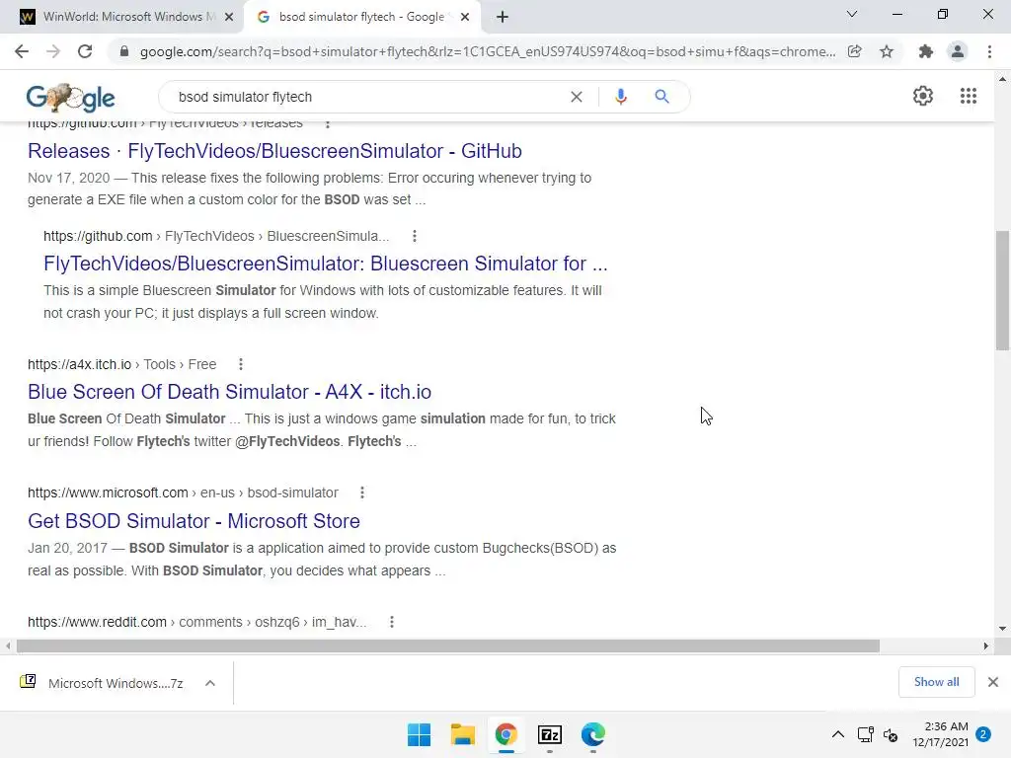Open the muted volume tray icon

click(x=891, y=734)
